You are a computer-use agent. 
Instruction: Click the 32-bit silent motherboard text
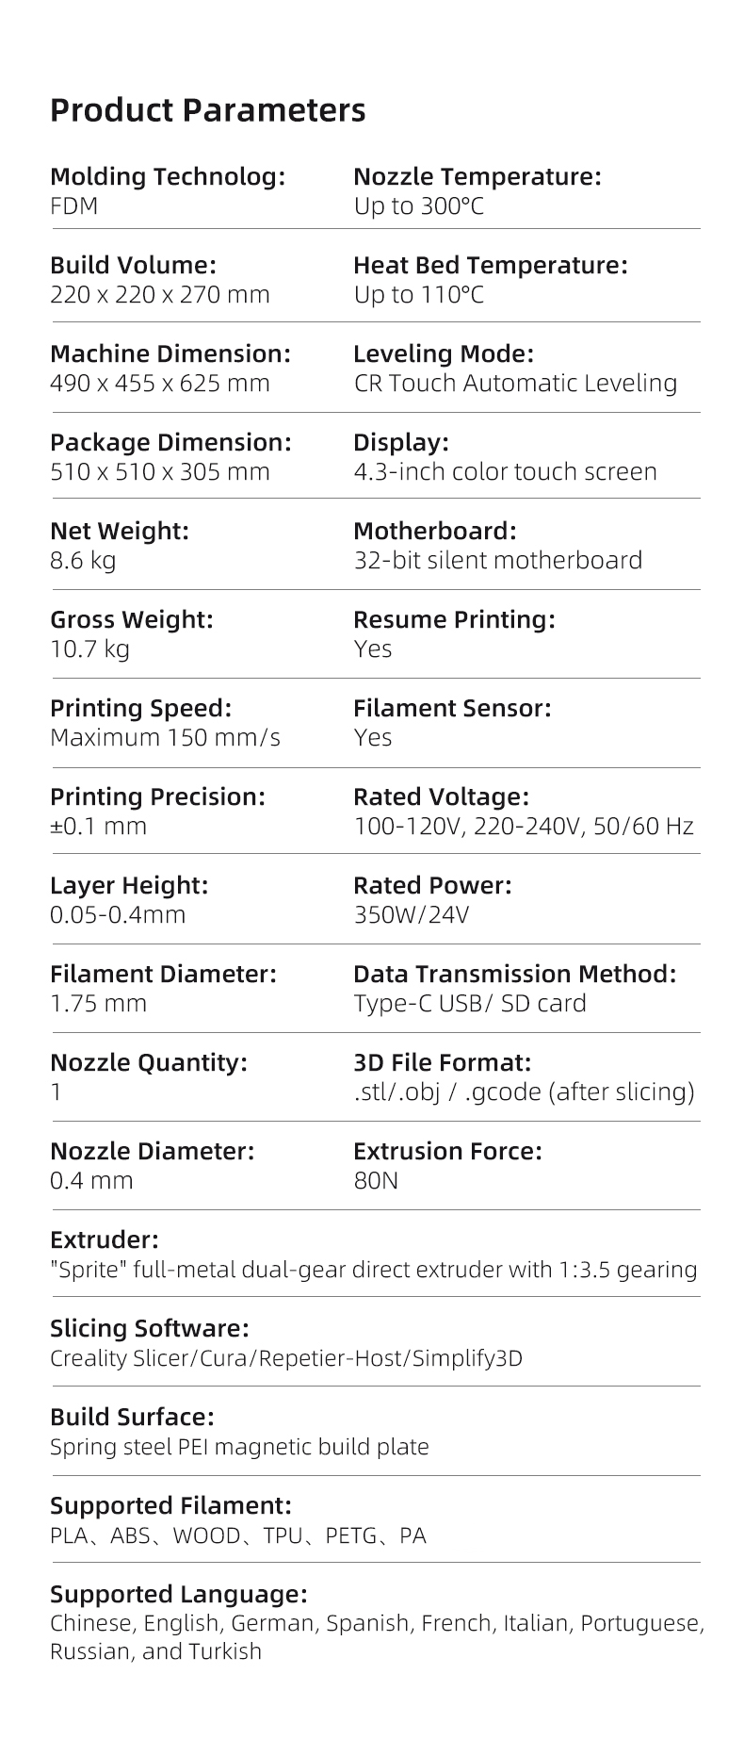pyautogui.click(x=497, y=560)
